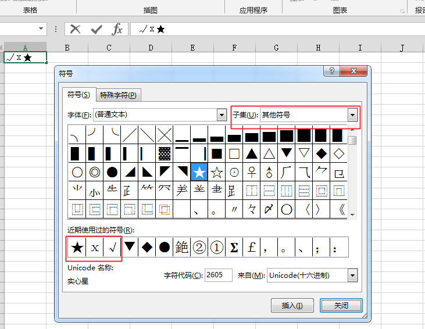Select the solid star symbol in the grid
425x329 pixels.
(199, 172)
